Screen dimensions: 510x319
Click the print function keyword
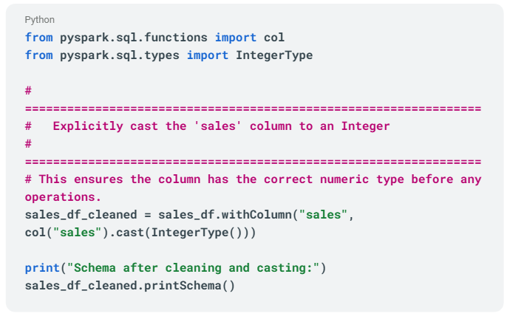pos(42,267)
